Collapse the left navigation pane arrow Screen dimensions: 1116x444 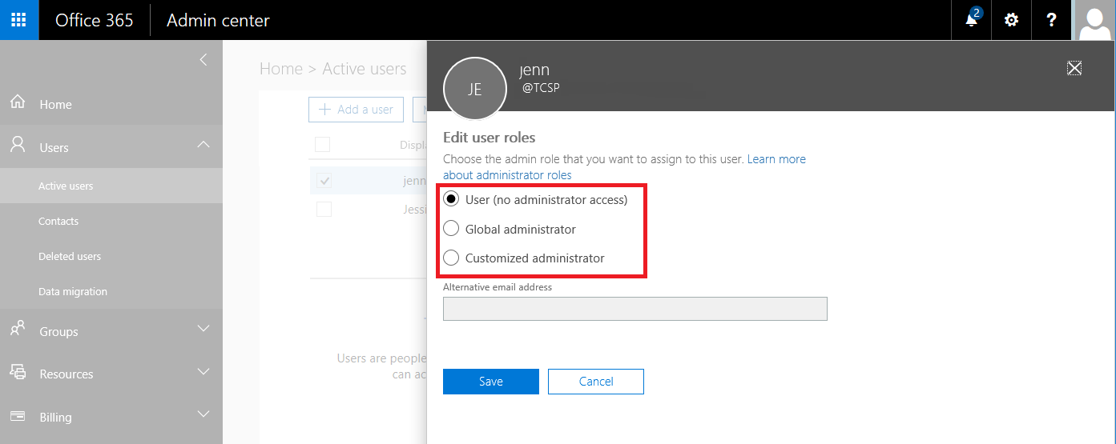coord(203,59)
